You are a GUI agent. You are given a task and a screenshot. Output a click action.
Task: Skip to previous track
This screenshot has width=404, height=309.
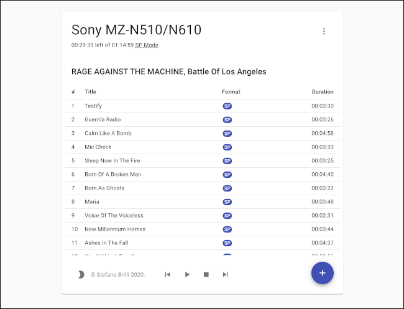167,275
